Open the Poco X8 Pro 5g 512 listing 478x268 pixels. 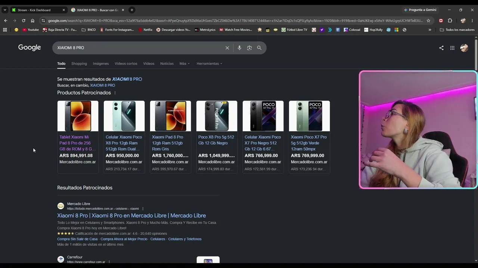(x=216, y=140)
